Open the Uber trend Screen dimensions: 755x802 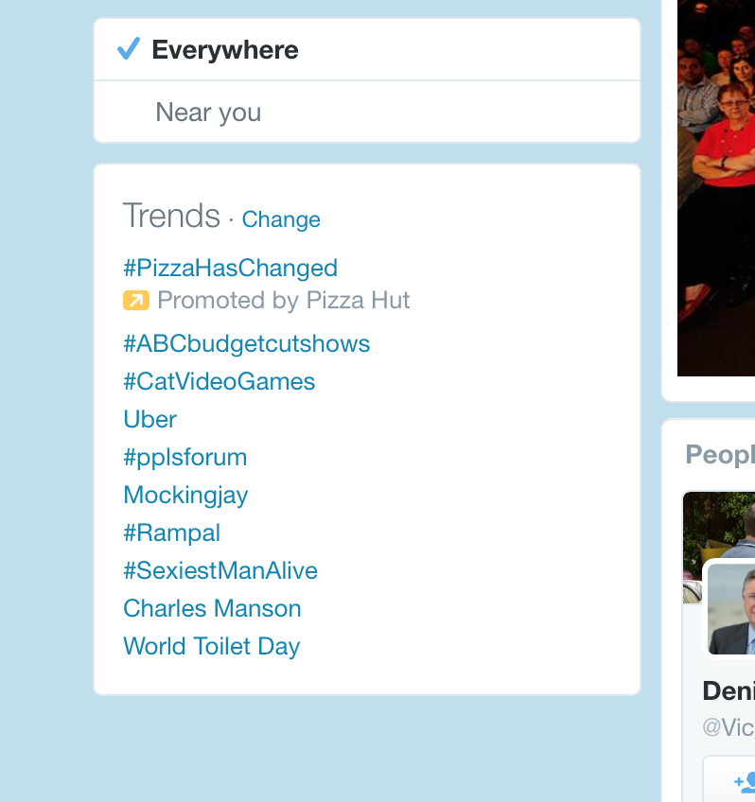pos(149,419)
